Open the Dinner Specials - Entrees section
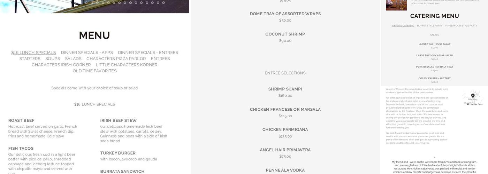Screen dimensions: 488x174 click(x=148, y=53)
